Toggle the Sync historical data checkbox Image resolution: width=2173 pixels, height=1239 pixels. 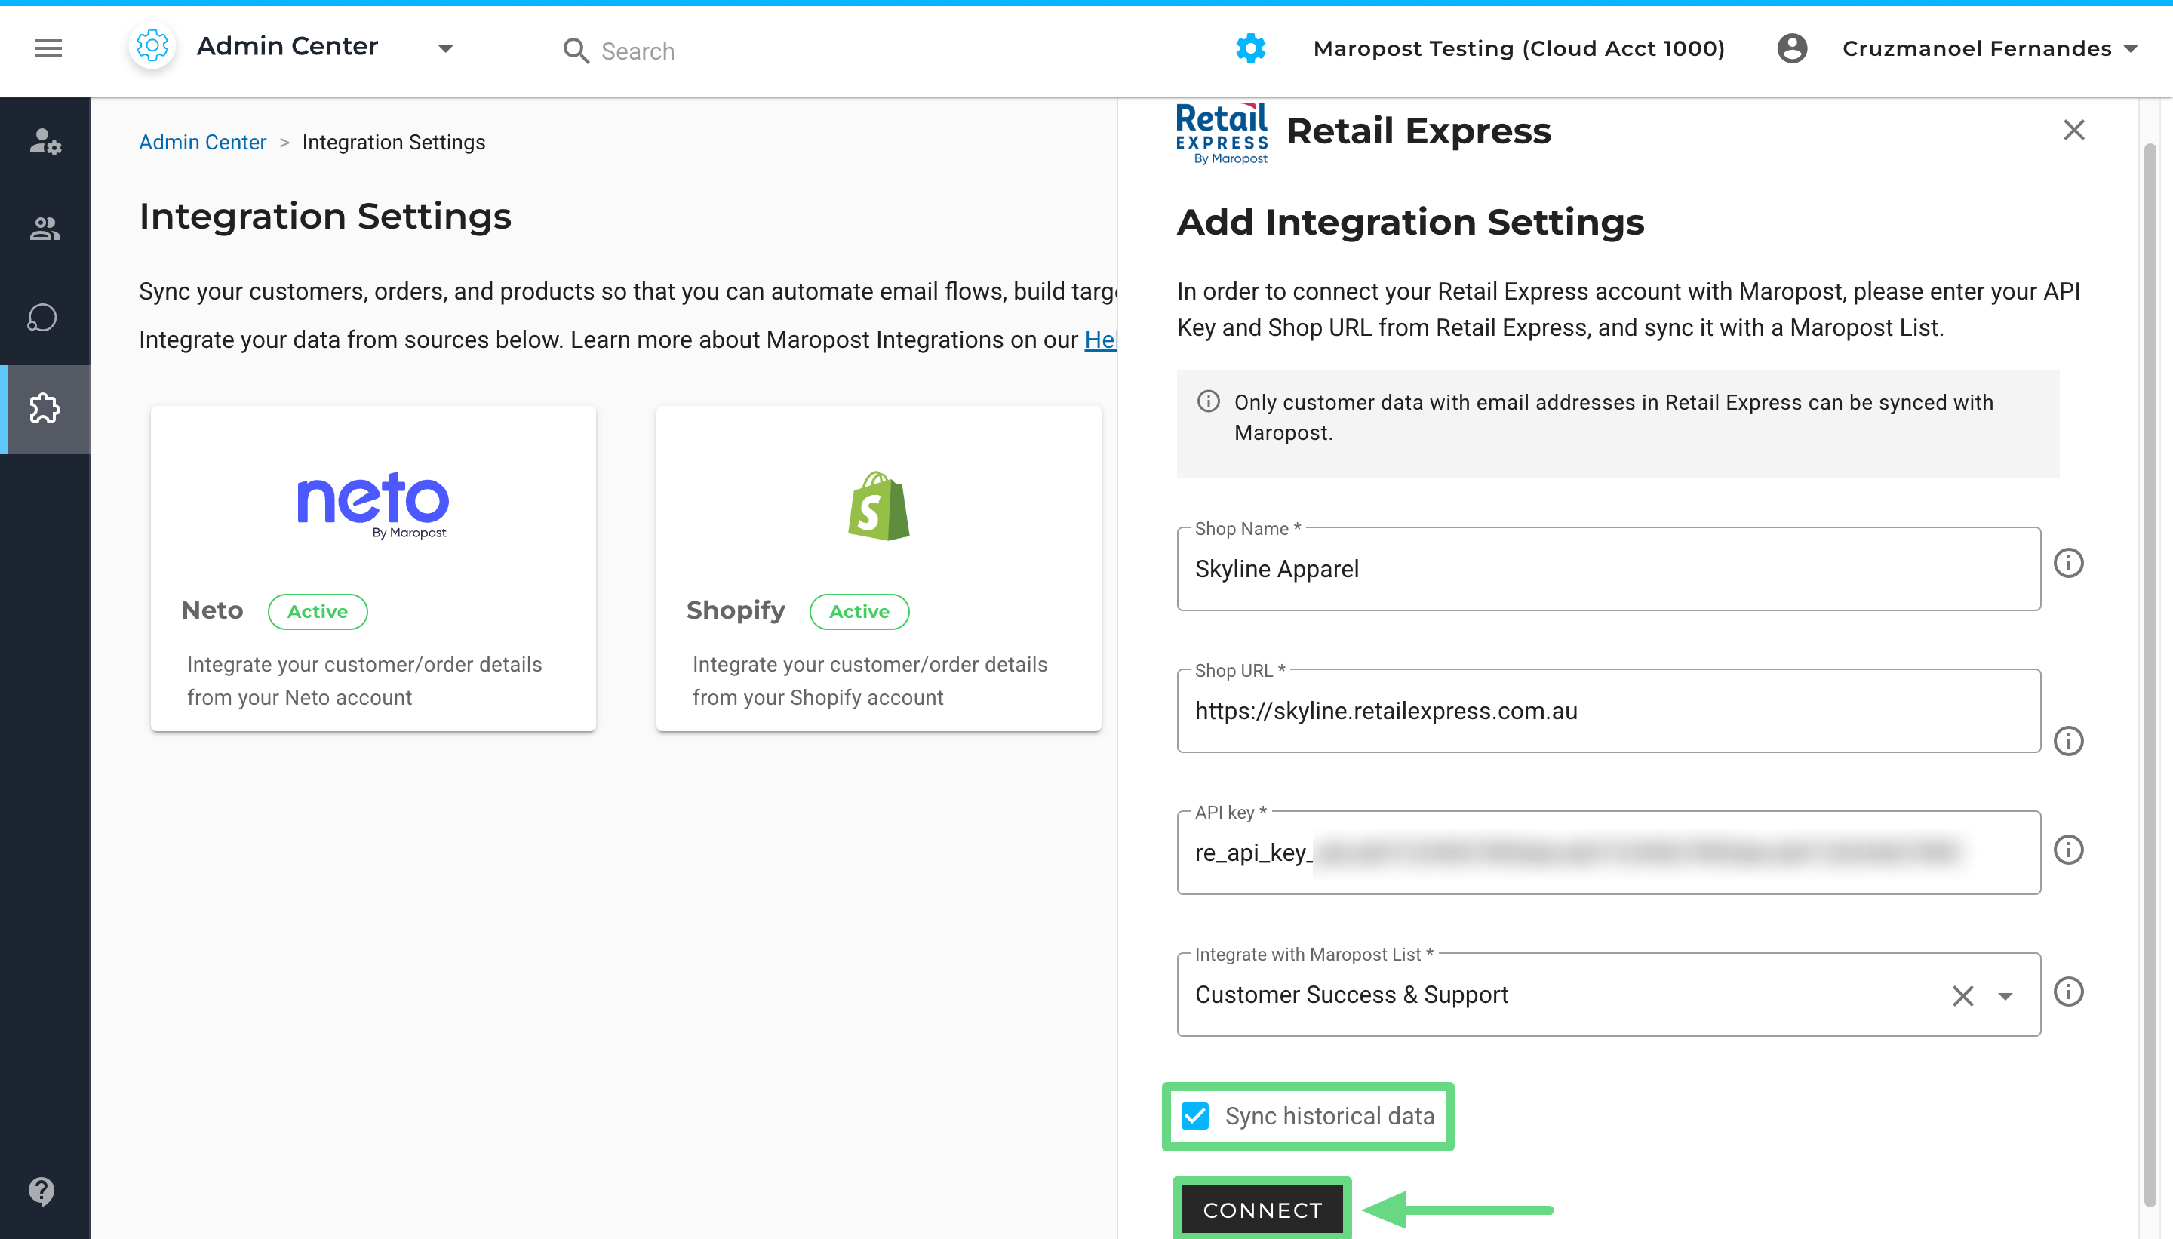point(1194,1115)
